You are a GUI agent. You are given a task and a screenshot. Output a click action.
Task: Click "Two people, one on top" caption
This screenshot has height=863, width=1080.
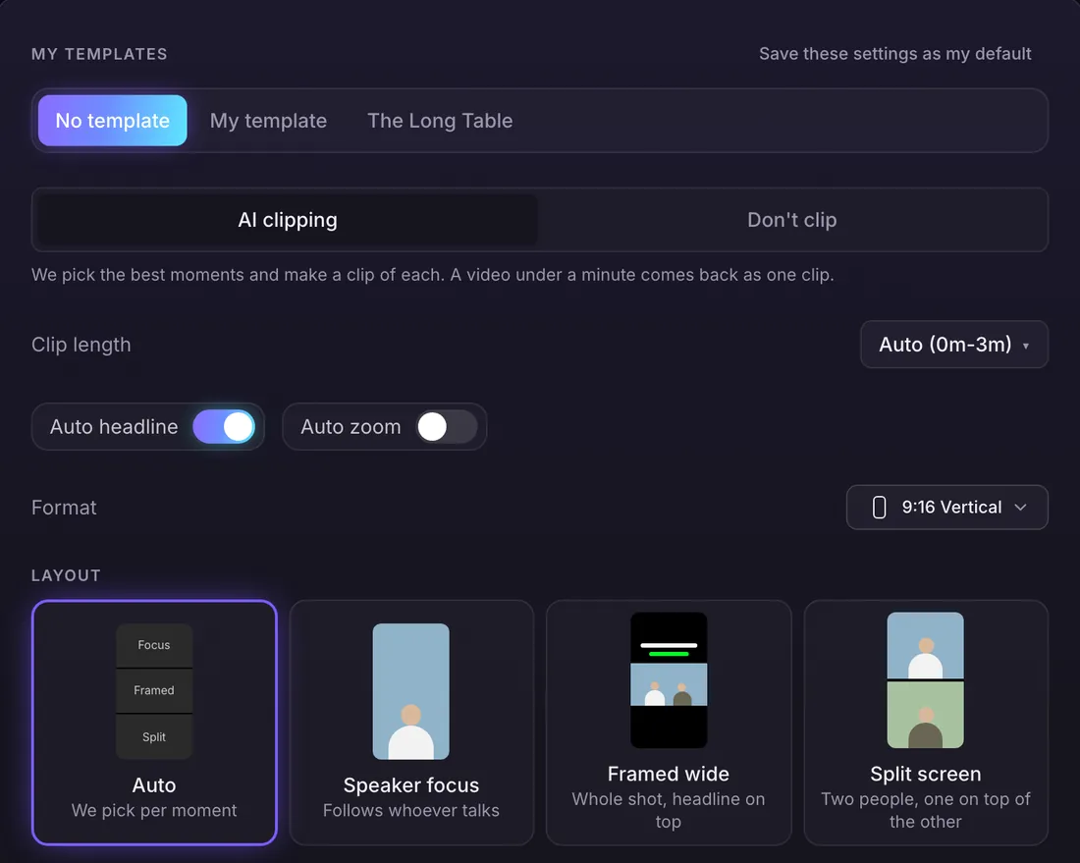[926, 811]
